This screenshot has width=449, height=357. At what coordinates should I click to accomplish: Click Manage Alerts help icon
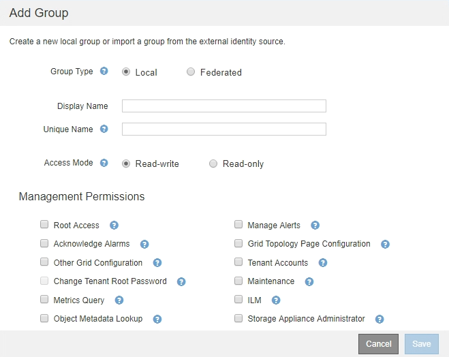(315, 226)
